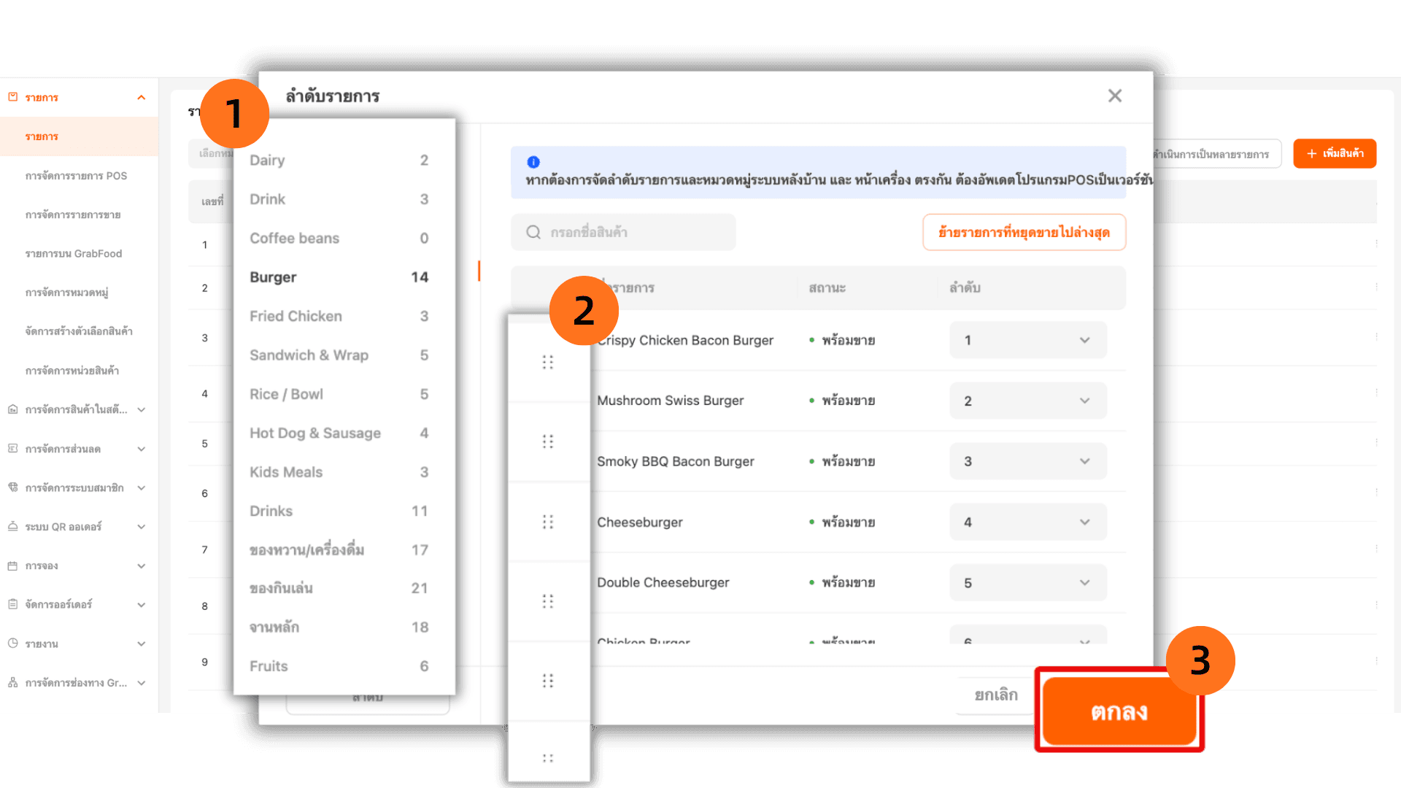Viewport: 1401px width, 788px height.
Task: Open order dropdown for Crispy Chicken Bacon Burger
Action: (1027, 340)
